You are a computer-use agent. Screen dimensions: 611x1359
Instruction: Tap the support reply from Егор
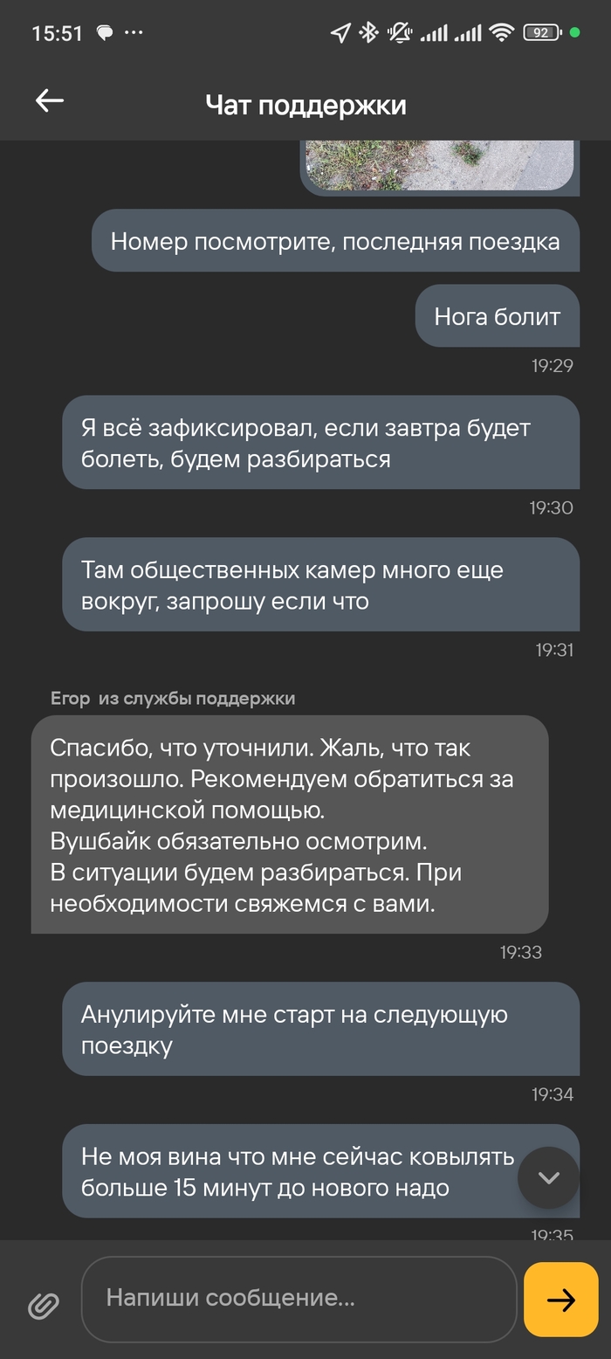tap(289, 824)
